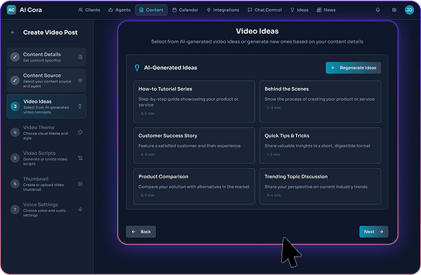421x275 pixels.
Task: Select the Trending Topic Discussion card
Action: 320,186
